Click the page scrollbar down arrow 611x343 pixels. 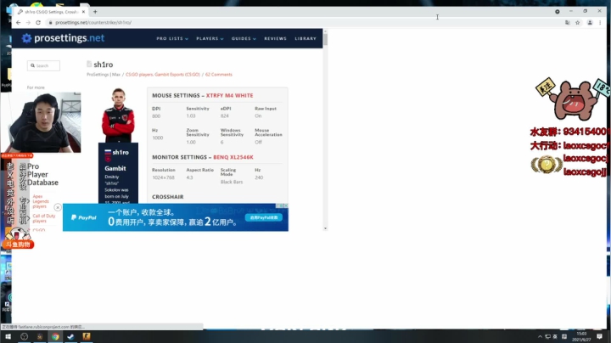click(x=325, y=228)
